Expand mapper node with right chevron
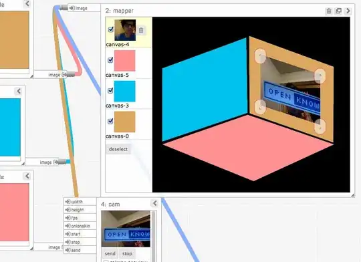 pos(348,11)
